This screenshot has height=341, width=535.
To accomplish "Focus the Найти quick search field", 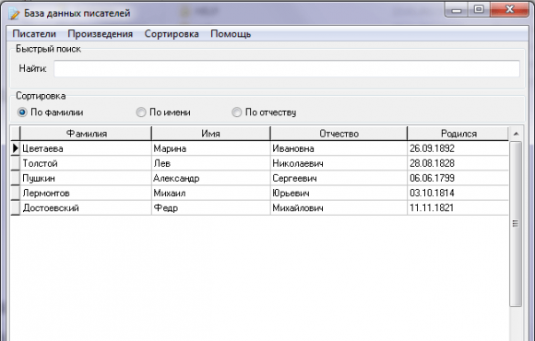I will (287, 68).
